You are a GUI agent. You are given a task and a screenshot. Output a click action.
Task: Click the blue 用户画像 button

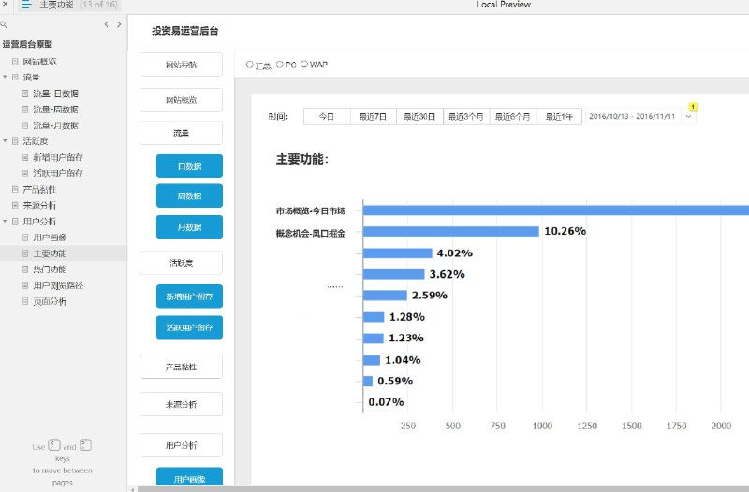point(189,478)
